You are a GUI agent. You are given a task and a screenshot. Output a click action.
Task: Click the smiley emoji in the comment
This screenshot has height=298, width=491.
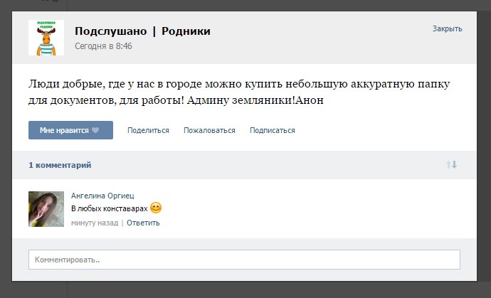[x=156, y=208]
